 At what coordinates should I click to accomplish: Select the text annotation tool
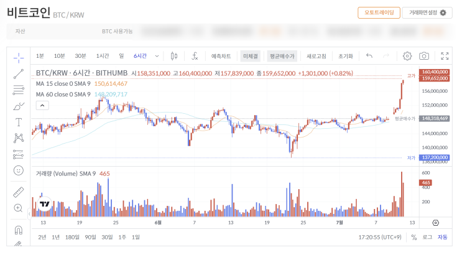point(18,122)
